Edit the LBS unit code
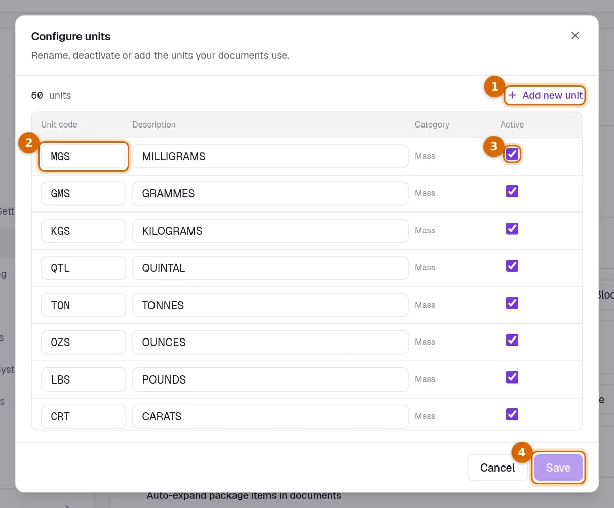The height and width of the screenshot is (508, 614). (84, 379)
